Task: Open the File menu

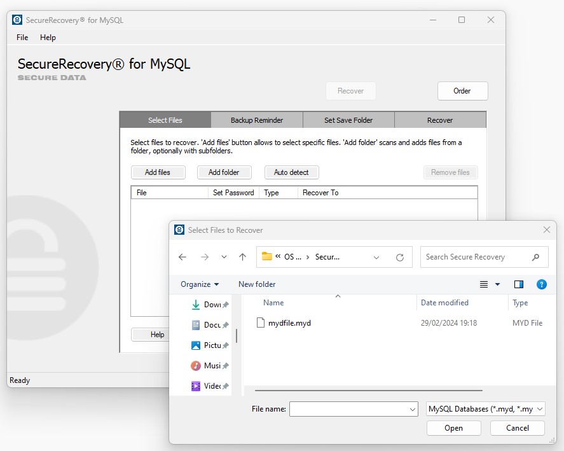Action: 22,38
